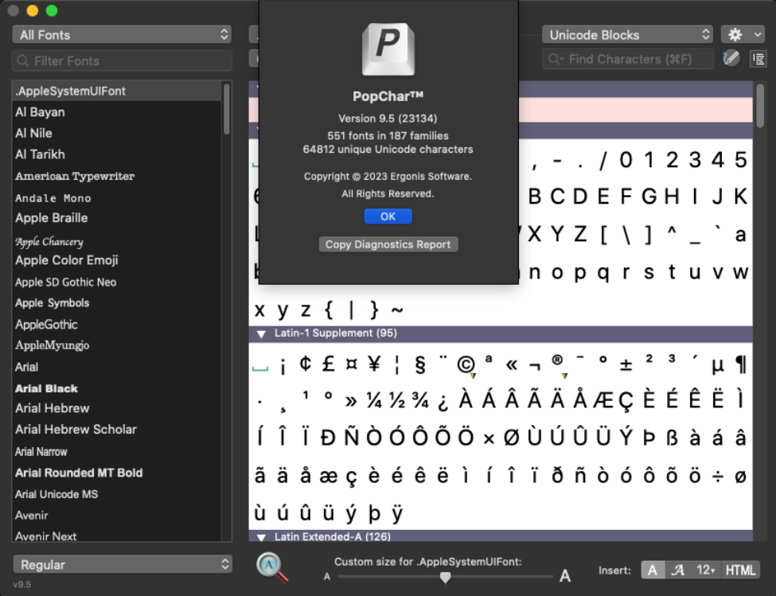The width and height of the screenshot is (776, 596).
Task: Click the large A size icon
Action: 565,576
